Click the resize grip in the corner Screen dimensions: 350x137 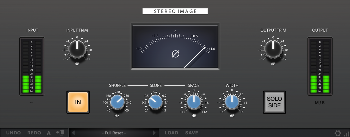[347, 133]
